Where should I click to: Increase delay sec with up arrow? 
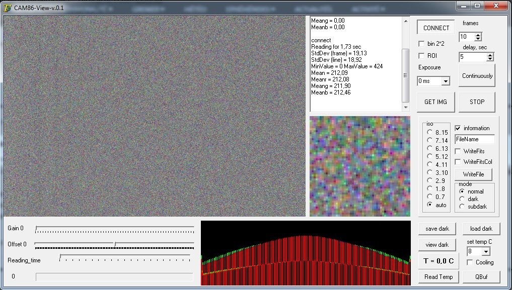[x=489, y=55]
